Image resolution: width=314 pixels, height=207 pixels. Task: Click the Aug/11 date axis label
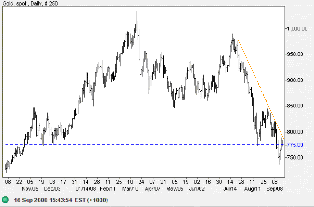coord(252,188)
